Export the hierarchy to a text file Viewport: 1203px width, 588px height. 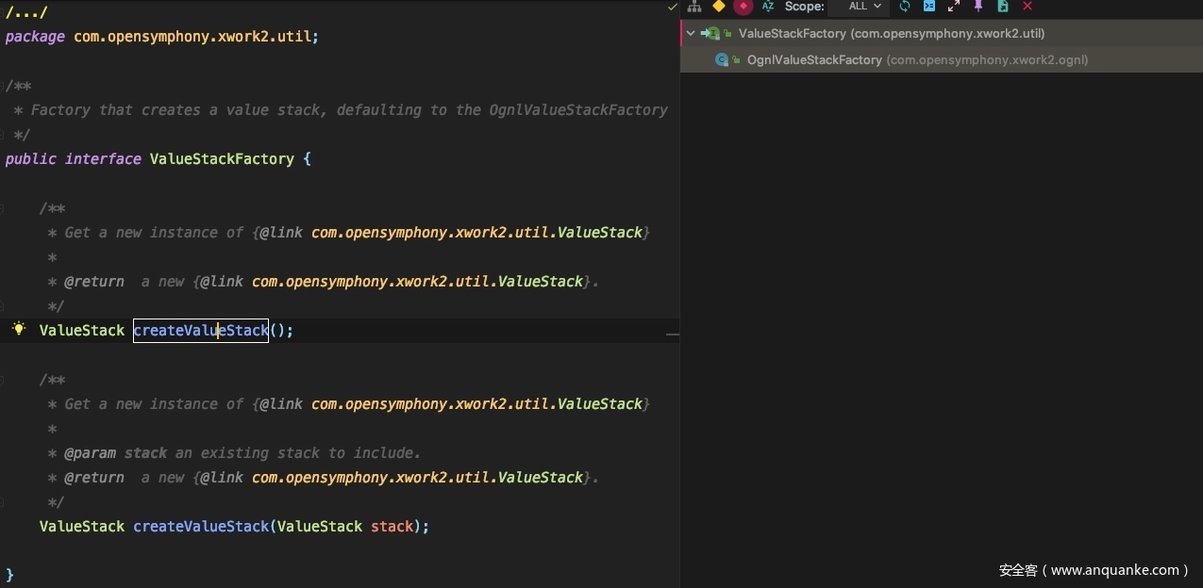pos(1003,7)
